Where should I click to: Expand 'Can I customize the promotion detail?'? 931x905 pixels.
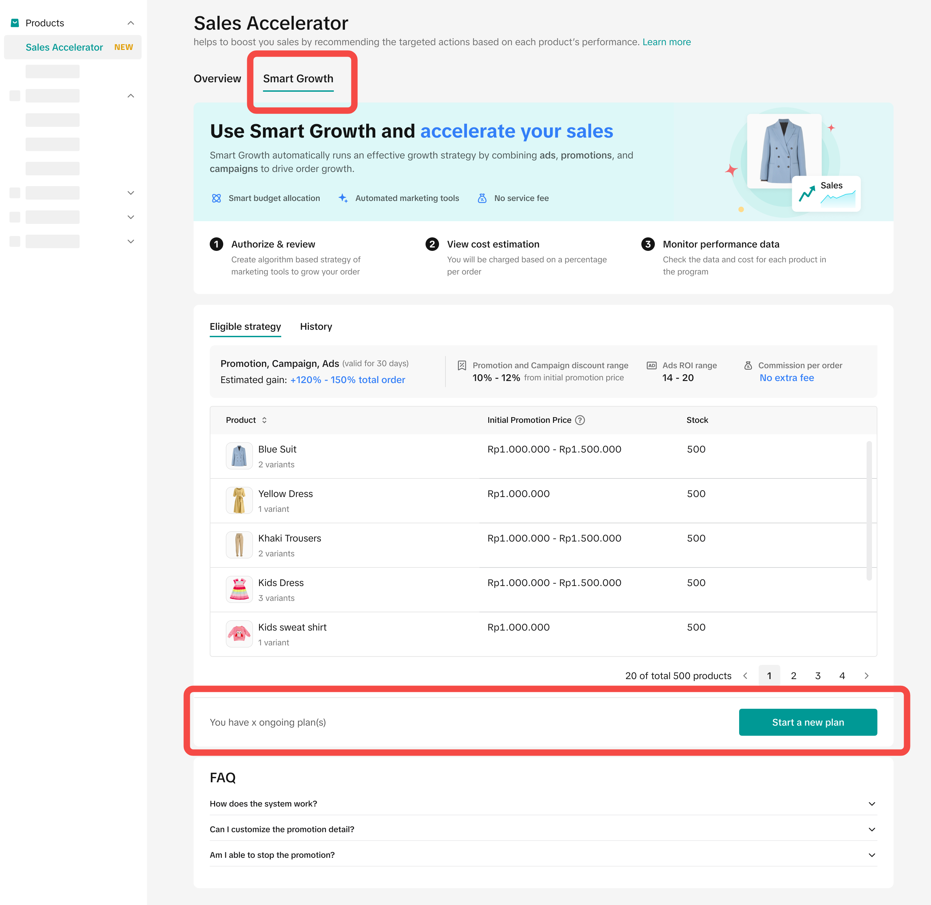[872, 829]
